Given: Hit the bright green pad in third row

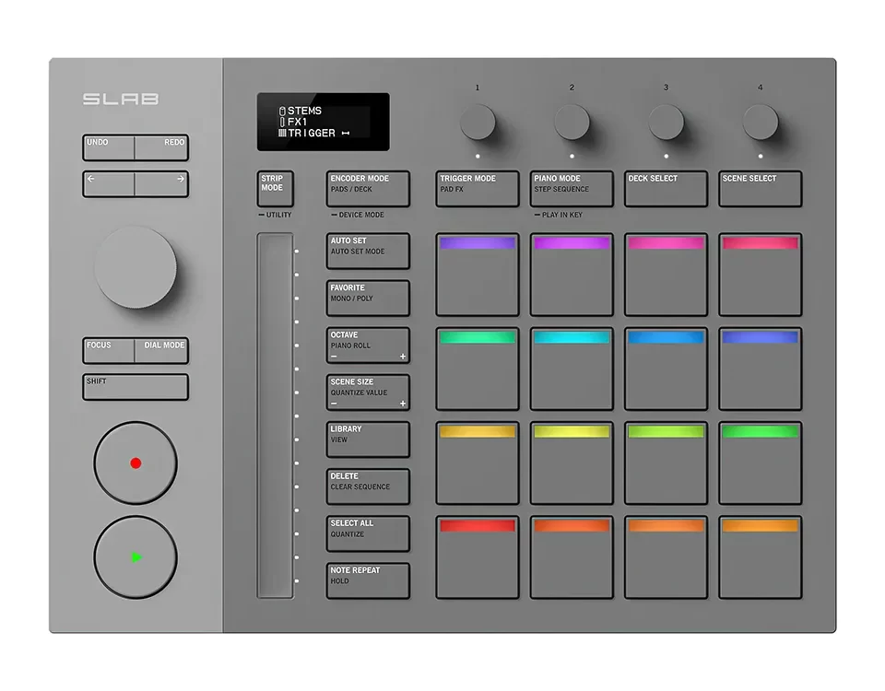Looking at the screenshot, I should (x=760, y=463).
